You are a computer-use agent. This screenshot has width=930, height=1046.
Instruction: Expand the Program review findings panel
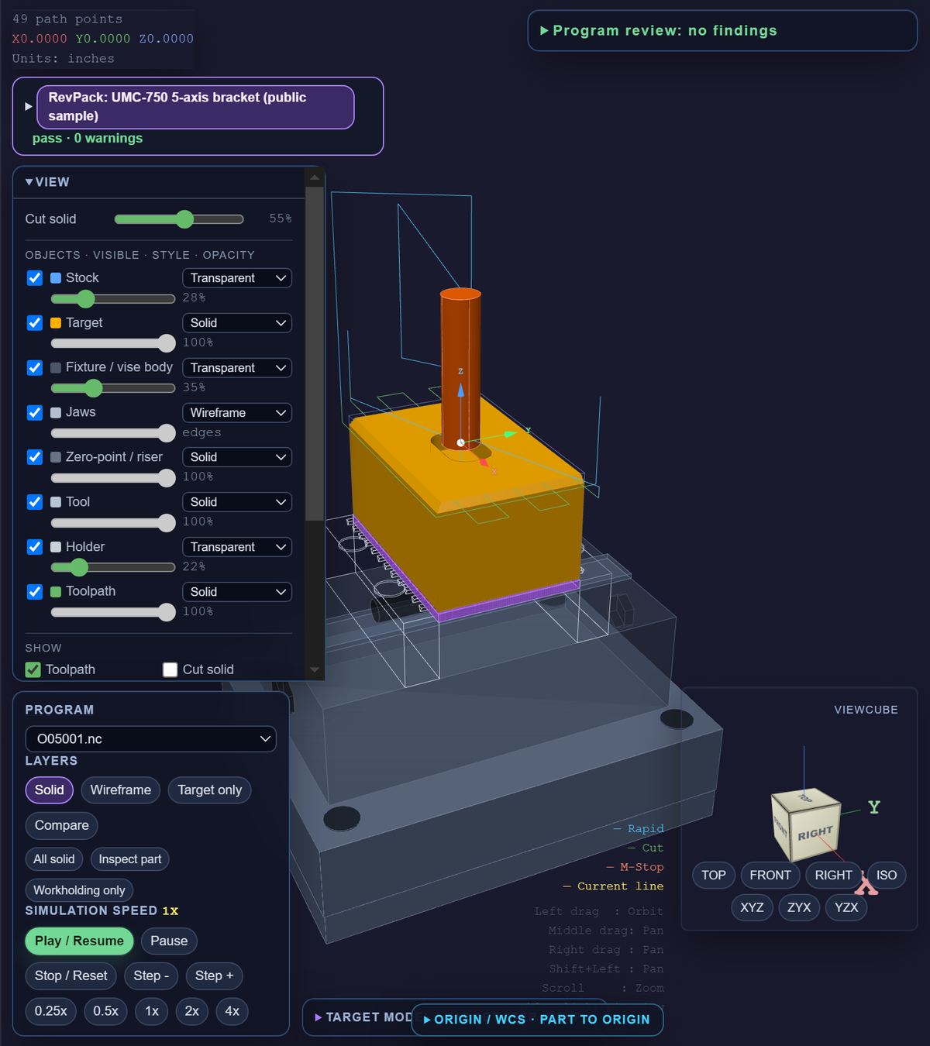[722, 31]
